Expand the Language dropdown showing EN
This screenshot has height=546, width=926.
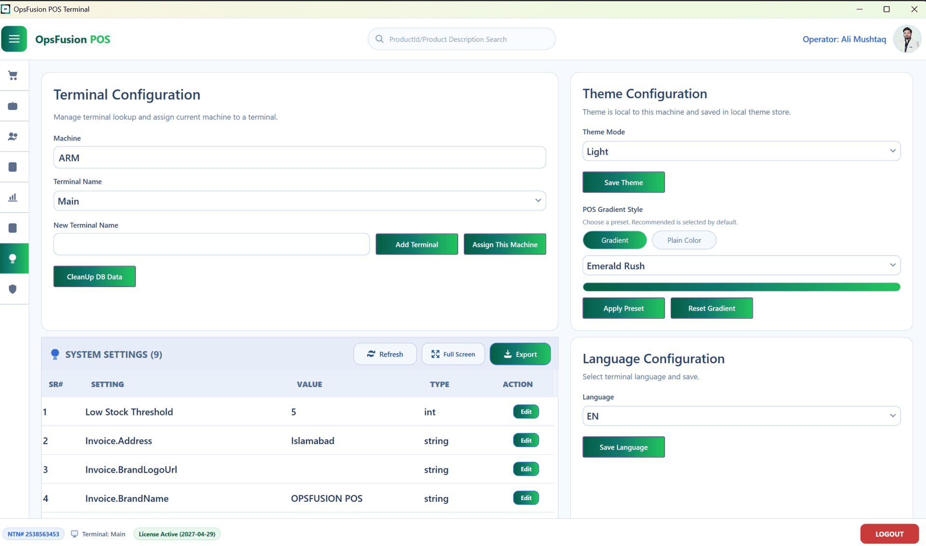[741, 416]
